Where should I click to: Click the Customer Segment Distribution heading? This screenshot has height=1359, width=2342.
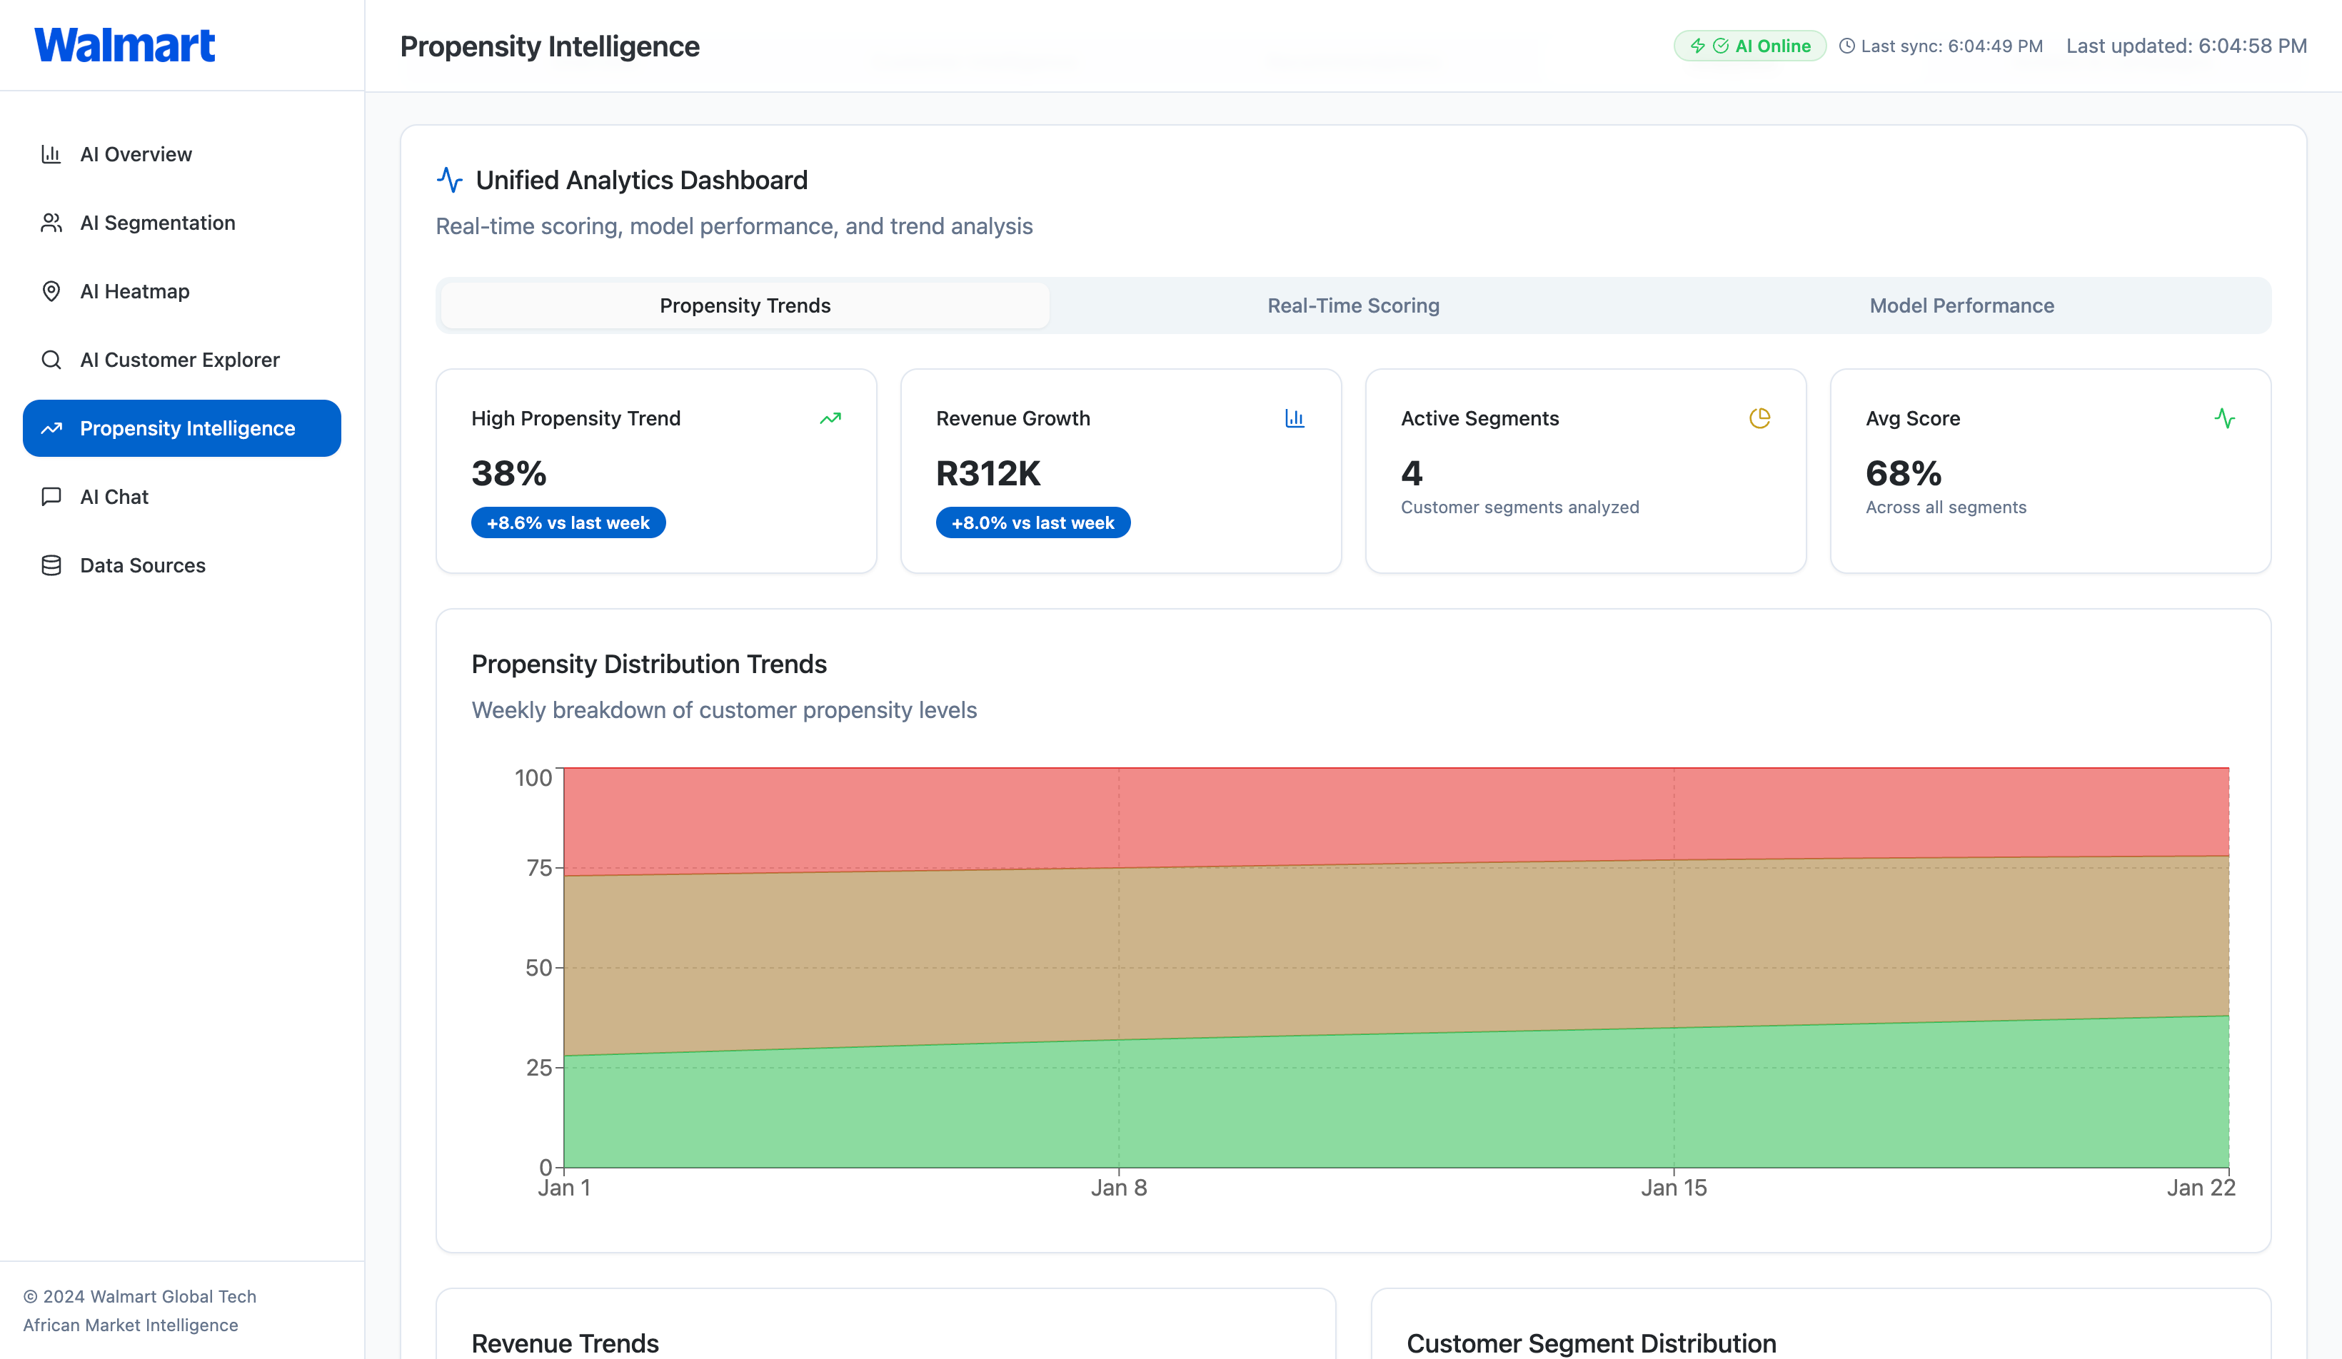click(1591, 1343)
